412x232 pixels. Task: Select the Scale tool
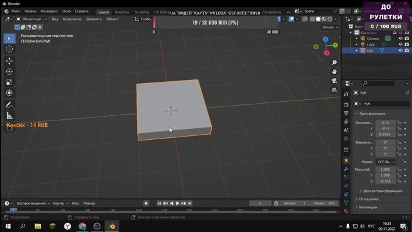[x=10, y=82]
